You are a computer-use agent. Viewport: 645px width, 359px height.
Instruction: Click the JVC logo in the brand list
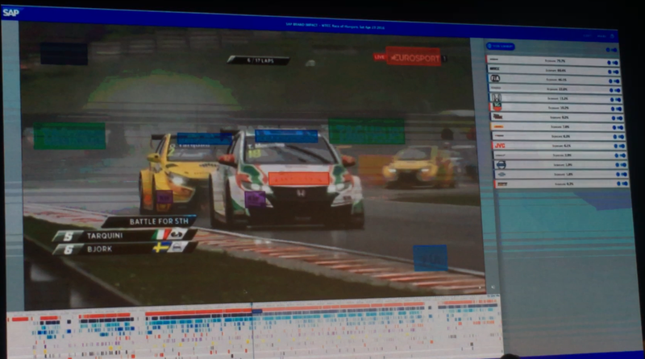pos(500,146)
